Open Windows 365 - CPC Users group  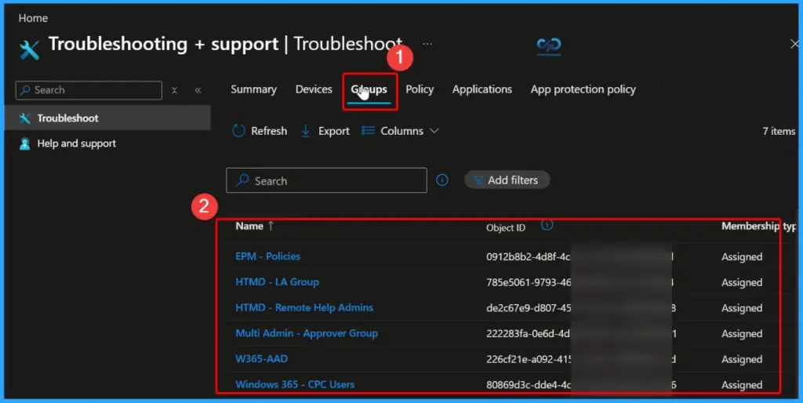tap(295, 384)
